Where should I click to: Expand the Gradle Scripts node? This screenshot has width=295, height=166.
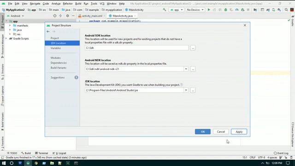pyautogui.click(x=6, y=38)
